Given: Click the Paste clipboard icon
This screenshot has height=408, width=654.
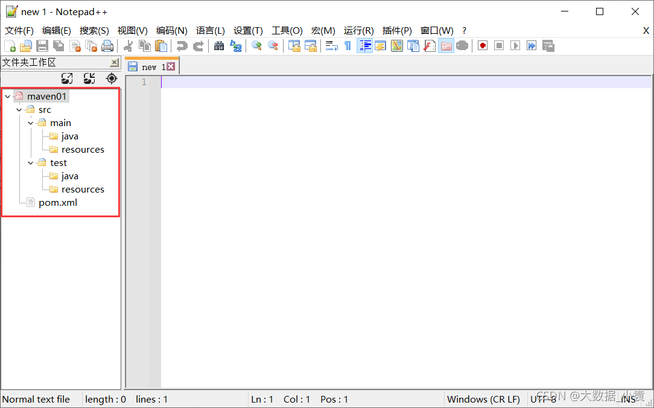Looking at the screenshot, I should point(161,46).
